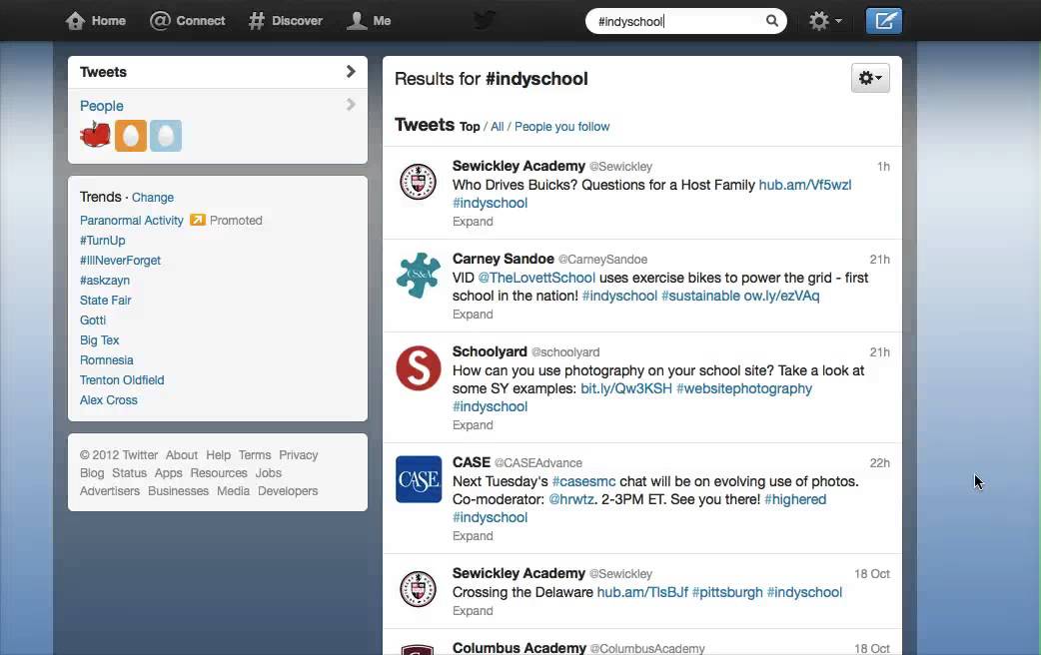Open the Alex Cross trend
This screenshot has height=655, width=1041.
click(109, 399)
